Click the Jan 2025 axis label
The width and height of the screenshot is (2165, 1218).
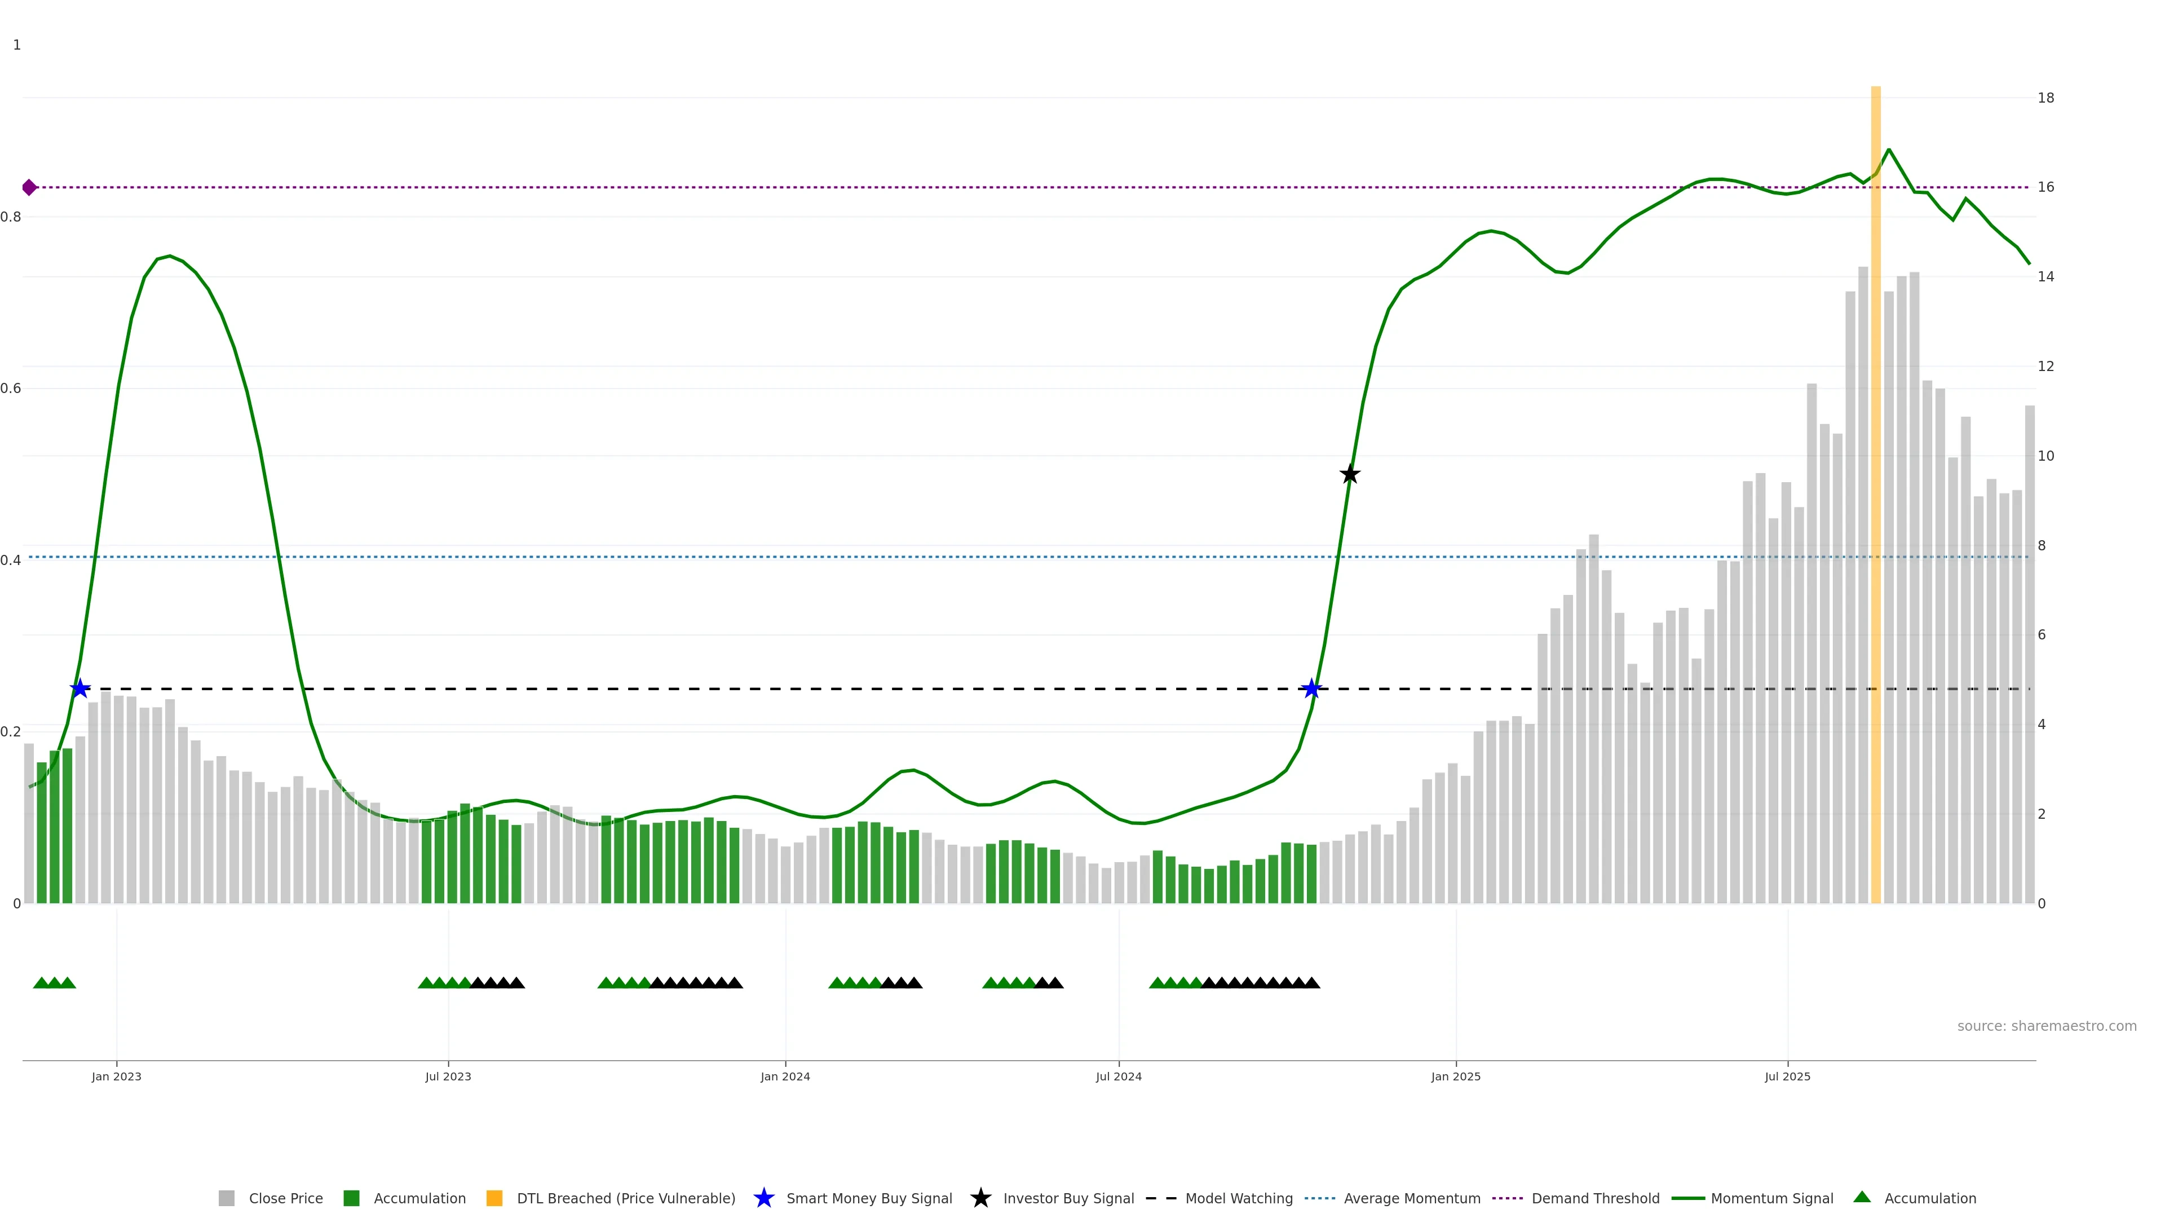tap(1456, 1076)
